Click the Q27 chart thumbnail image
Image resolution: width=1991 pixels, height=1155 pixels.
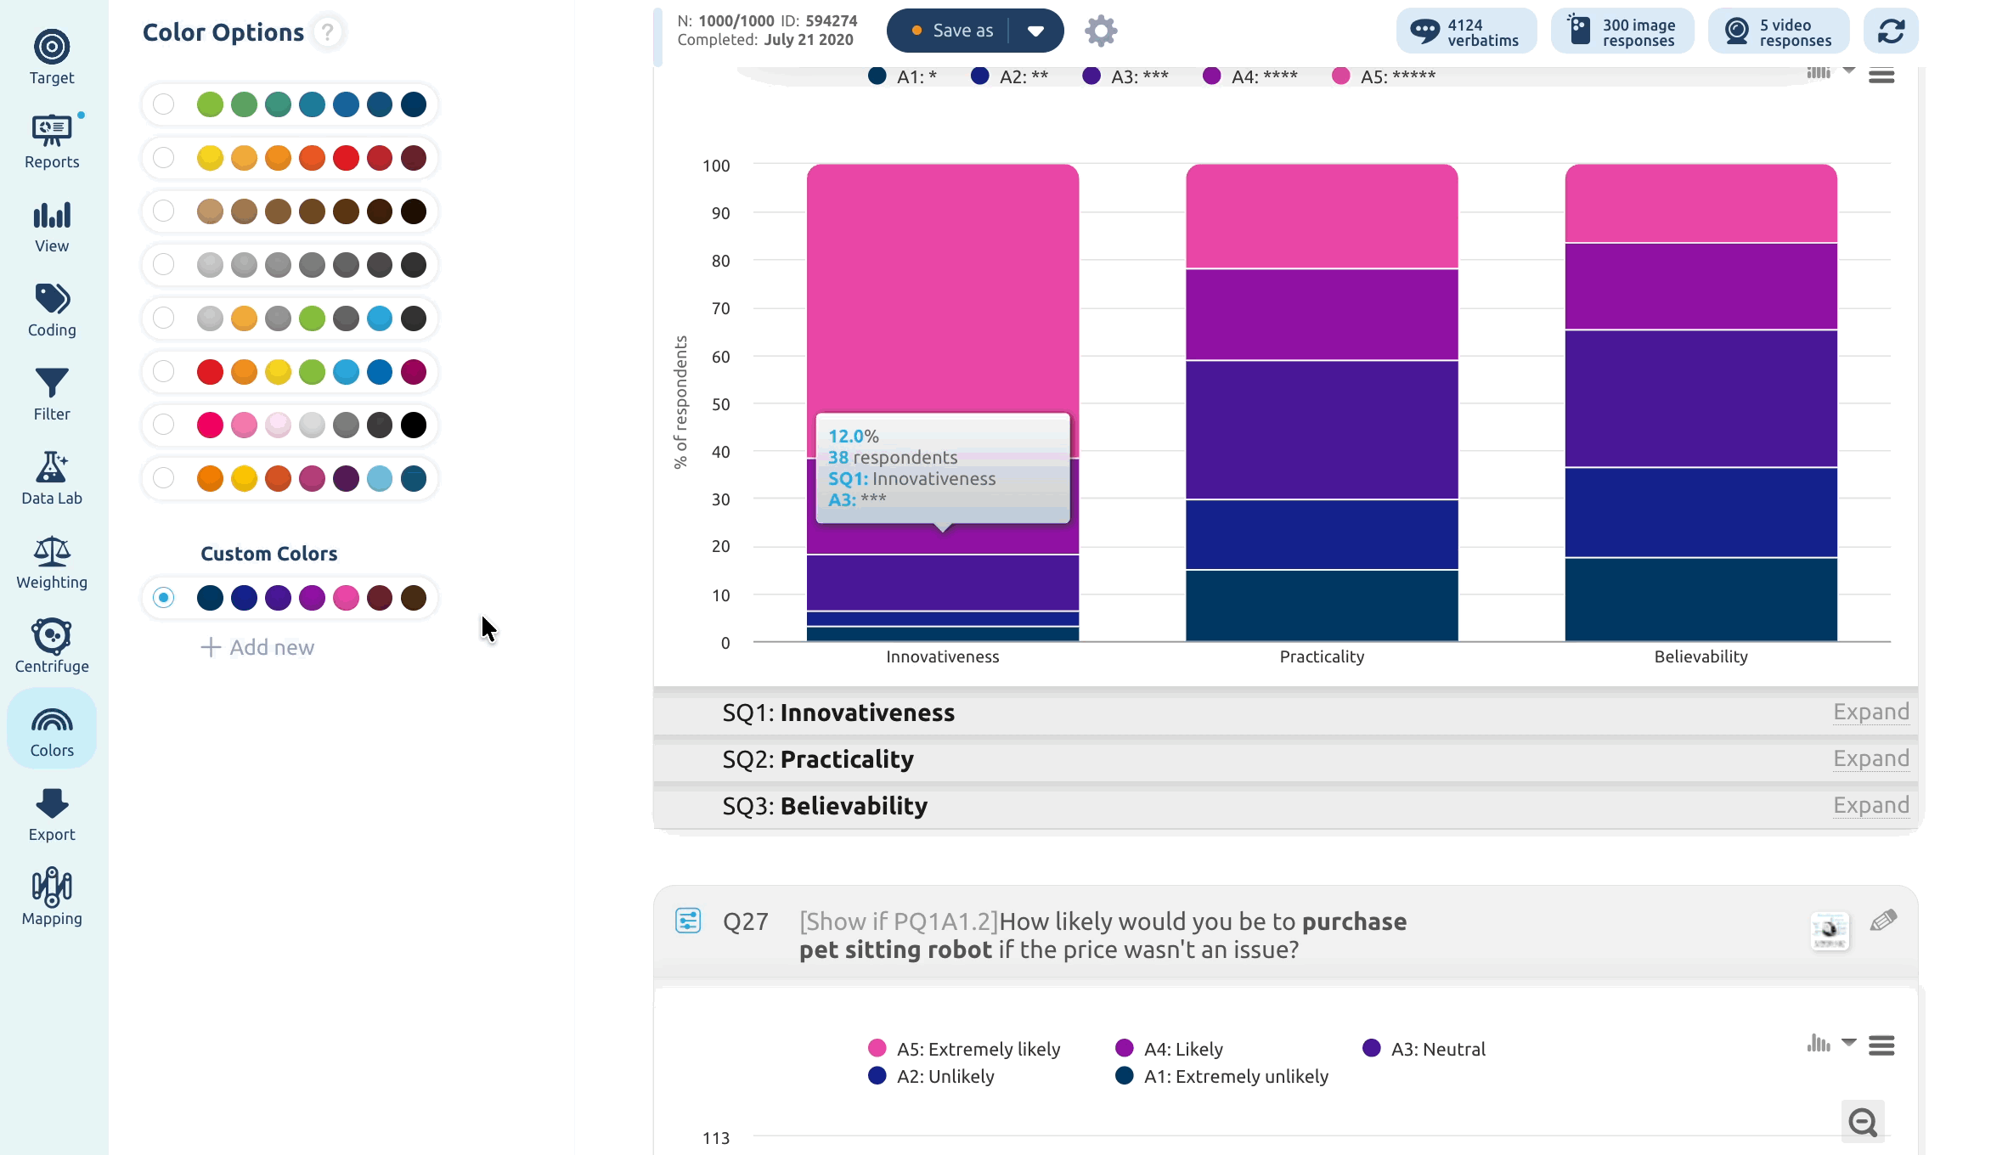click(x=1830, y=931)
